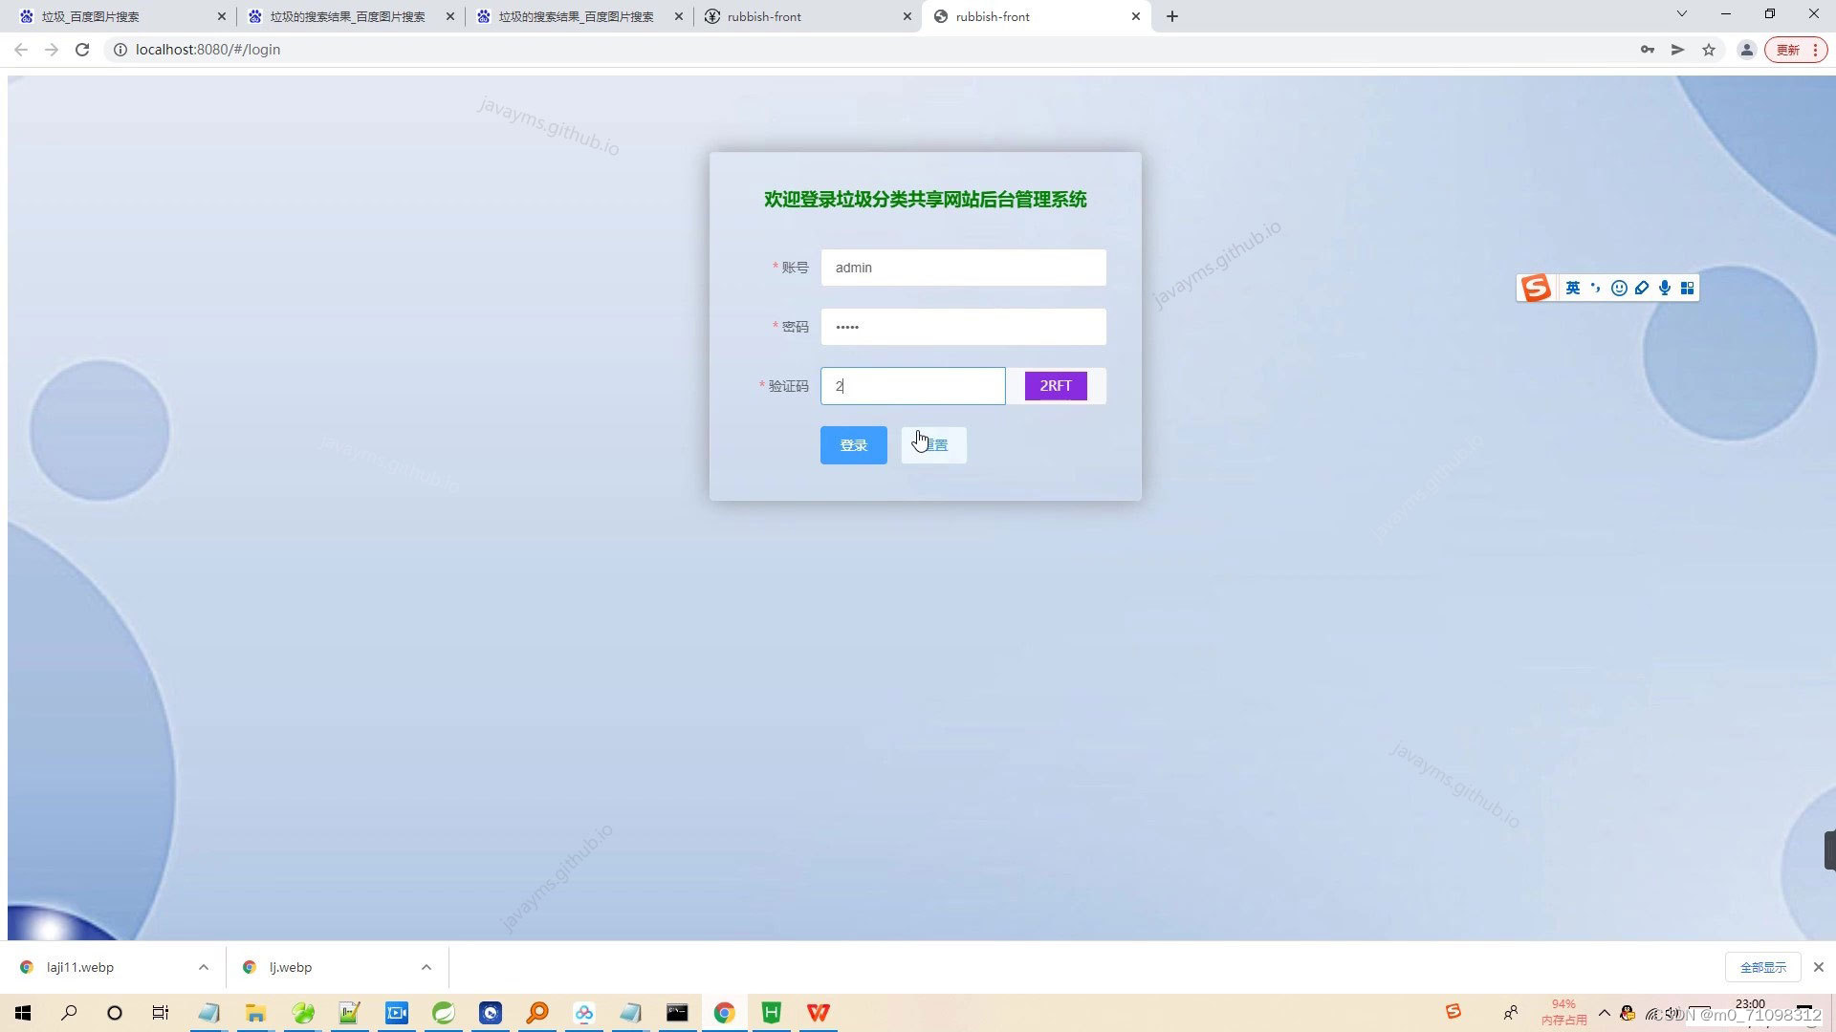1836x1032 pixels.
Task: Switch to the inactive rubbish-front tab
Action: pyautogui.click(x=803, y=16)
